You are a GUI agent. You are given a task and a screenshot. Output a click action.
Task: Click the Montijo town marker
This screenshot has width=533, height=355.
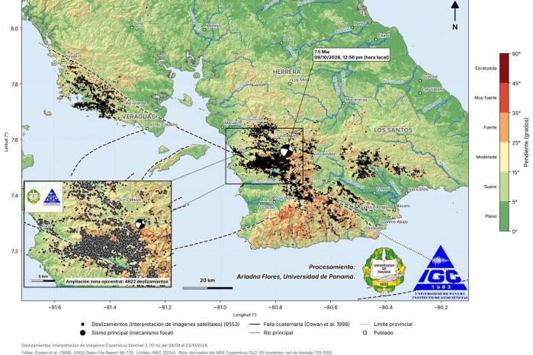tap(204, 29)
